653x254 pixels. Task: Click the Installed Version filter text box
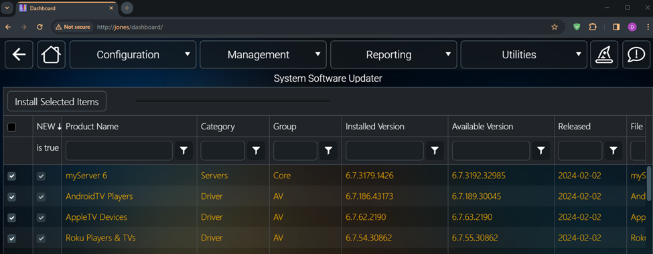(385, 151)
